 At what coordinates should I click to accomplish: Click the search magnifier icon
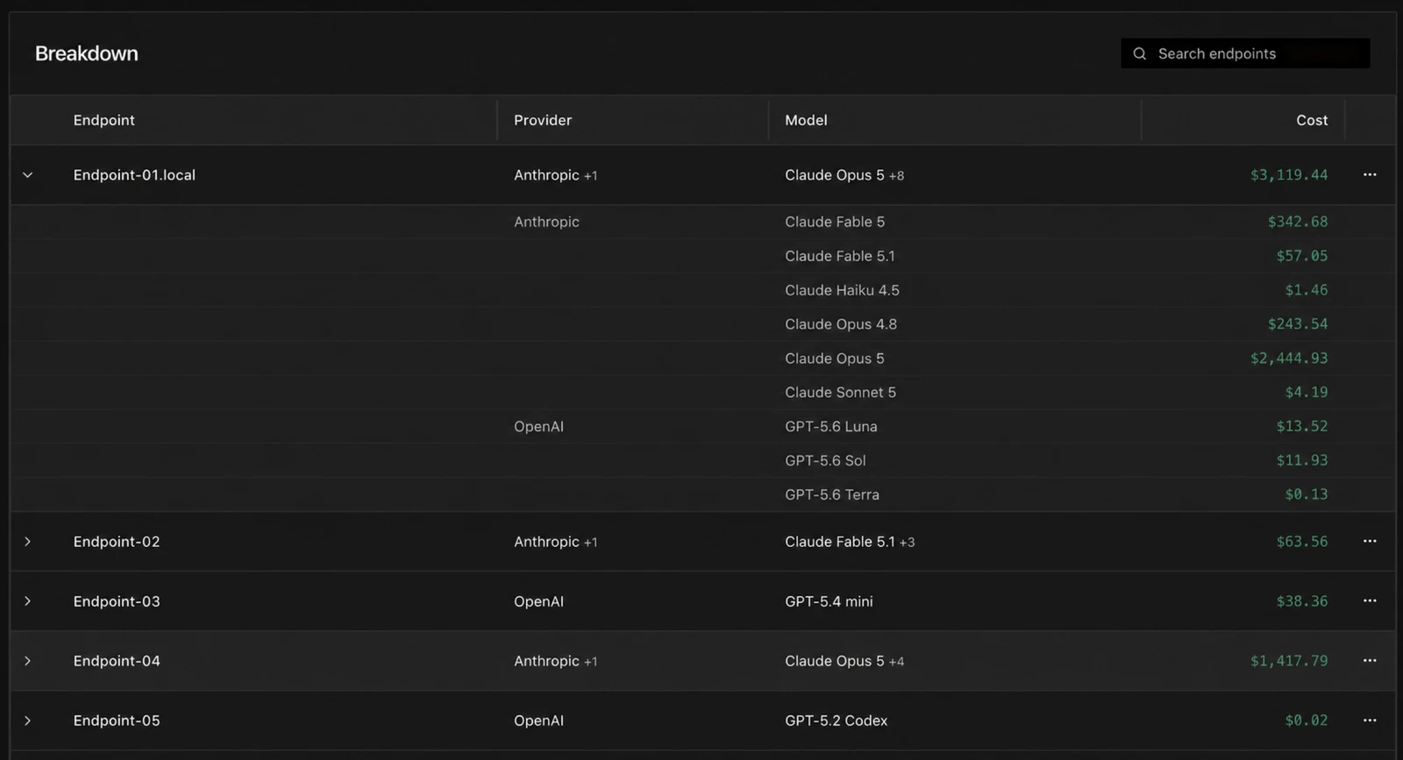1139,53
